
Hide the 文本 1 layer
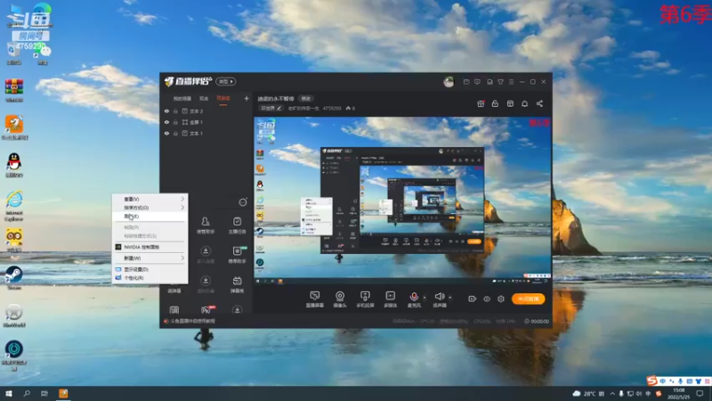click(166, 134)
